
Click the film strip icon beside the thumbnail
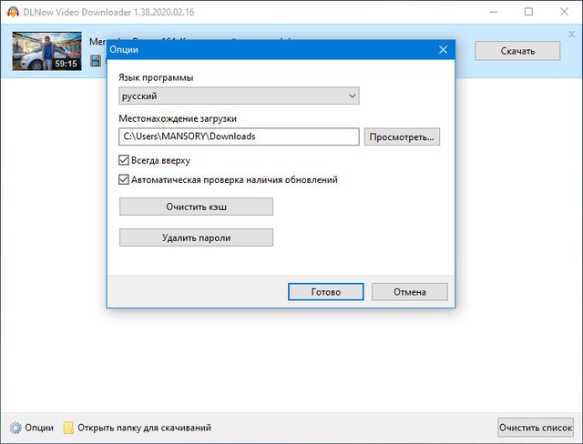coord(94,62)
